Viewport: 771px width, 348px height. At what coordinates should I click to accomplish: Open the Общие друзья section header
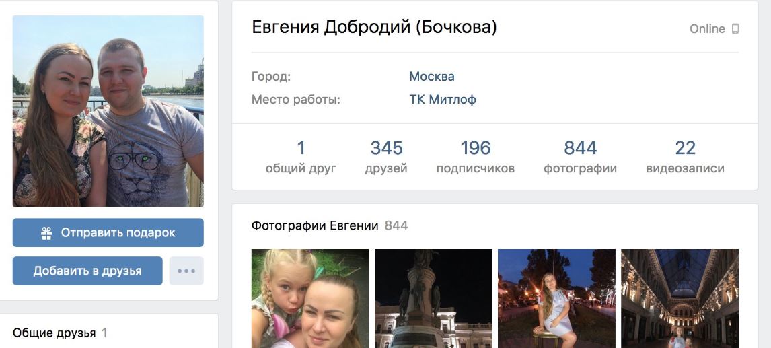(x=54, y=333)
